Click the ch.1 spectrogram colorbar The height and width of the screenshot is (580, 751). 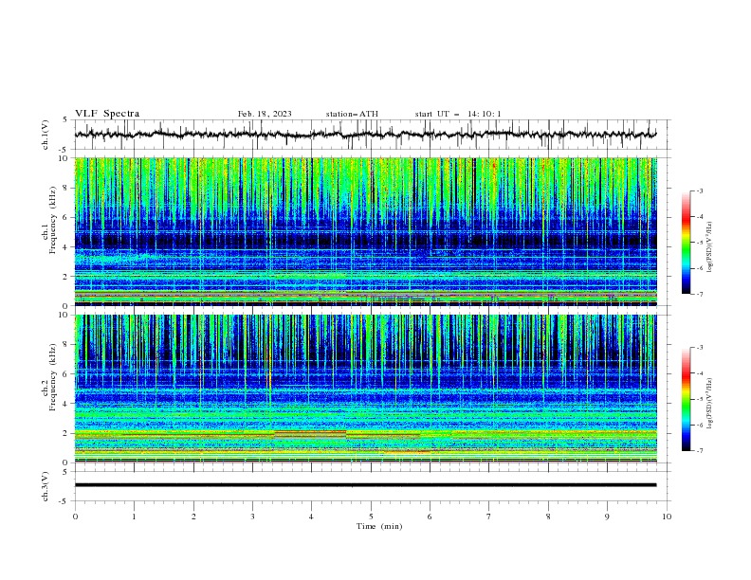(686, 243)
